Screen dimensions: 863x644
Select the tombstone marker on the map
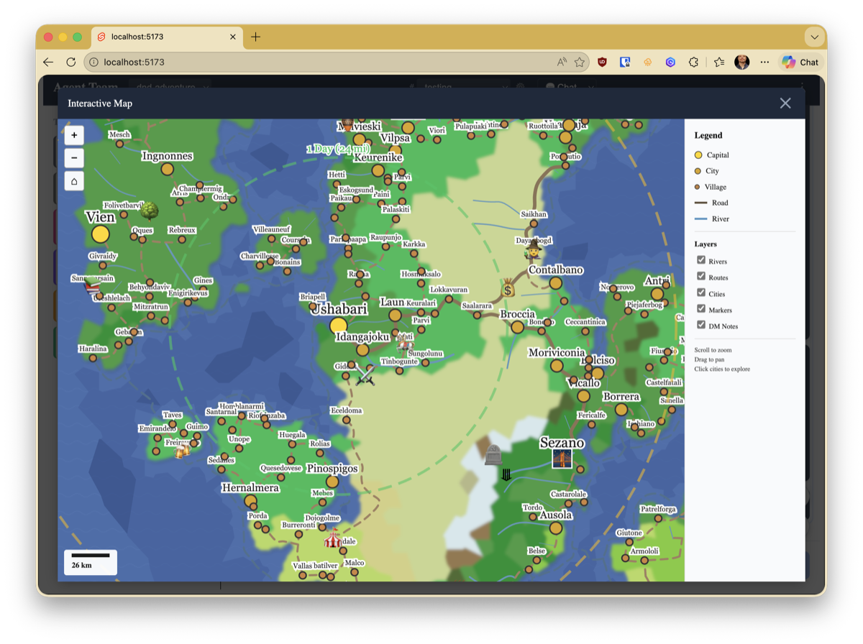pos(493,454)
